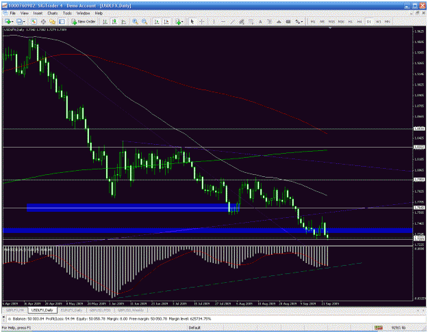428x332 pixels.
Task: Click the connection status bars icon
Action: pyautogui.click(x=378, y=328)
